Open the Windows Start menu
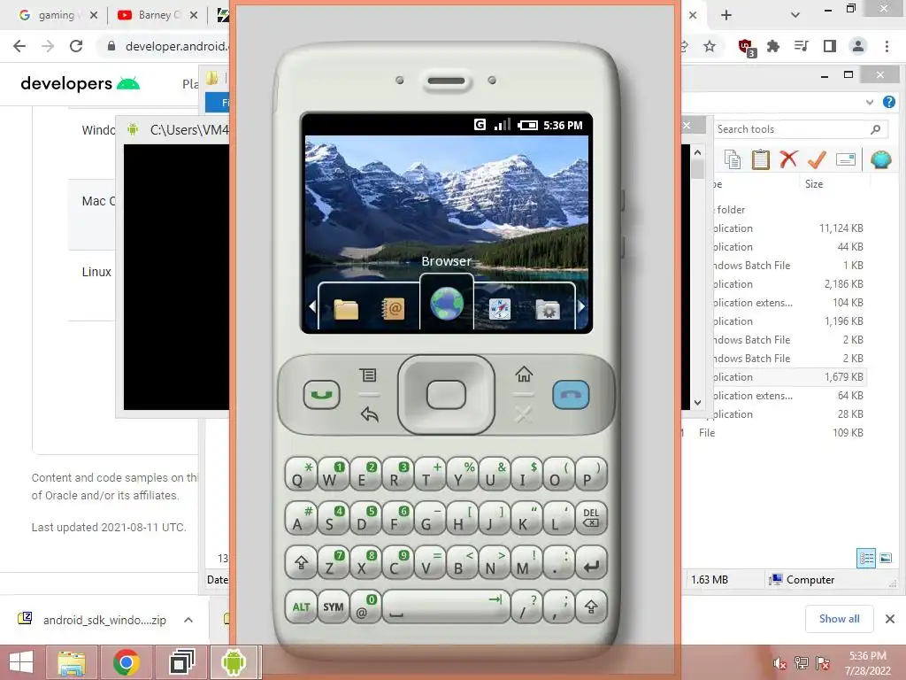This screenshot has width=906, height=680. 21,662
